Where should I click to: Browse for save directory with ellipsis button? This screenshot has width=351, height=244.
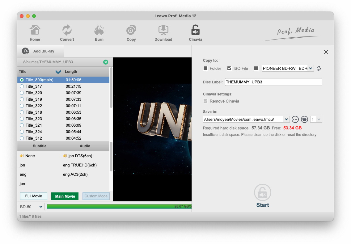pyautogui.click(x=295, y=119)
